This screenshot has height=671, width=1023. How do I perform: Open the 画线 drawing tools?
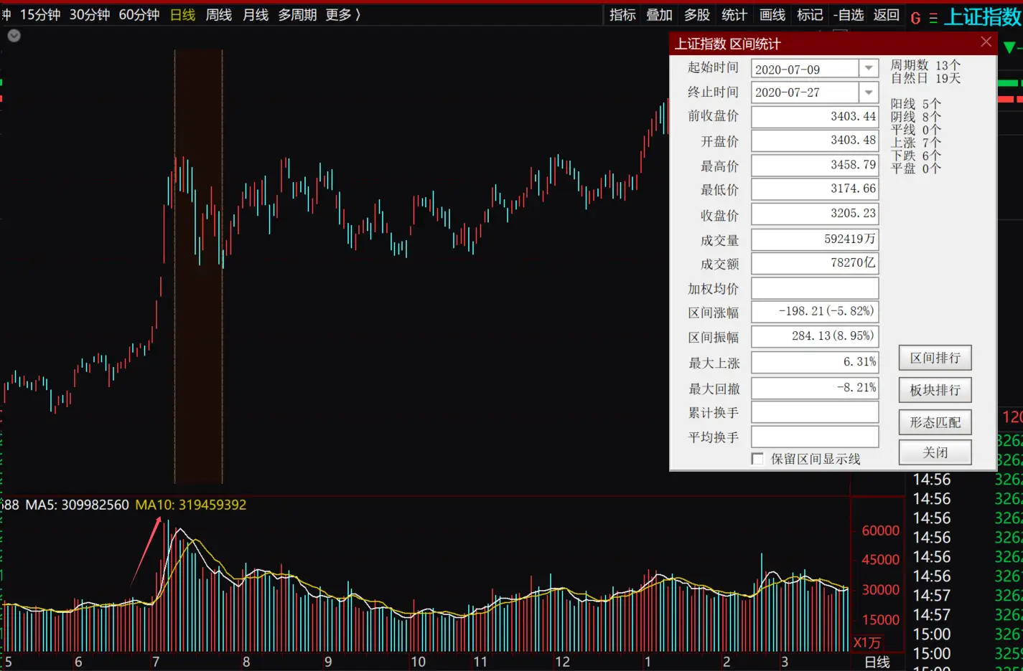pyautogui.click(x=772, y=15)
